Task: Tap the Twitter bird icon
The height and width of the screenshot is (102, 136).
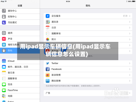Action: pos(48,63)
